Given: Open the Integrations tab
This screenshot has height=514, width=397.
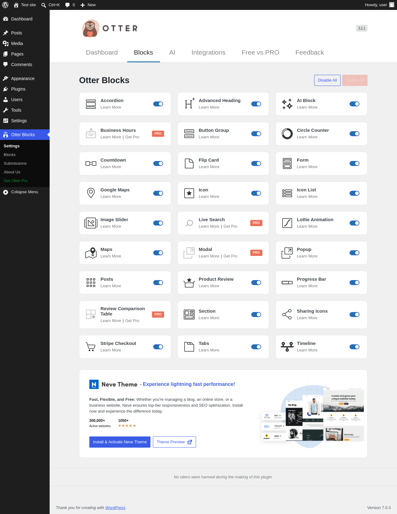Looking at the screenshot, I should (208, 52).
